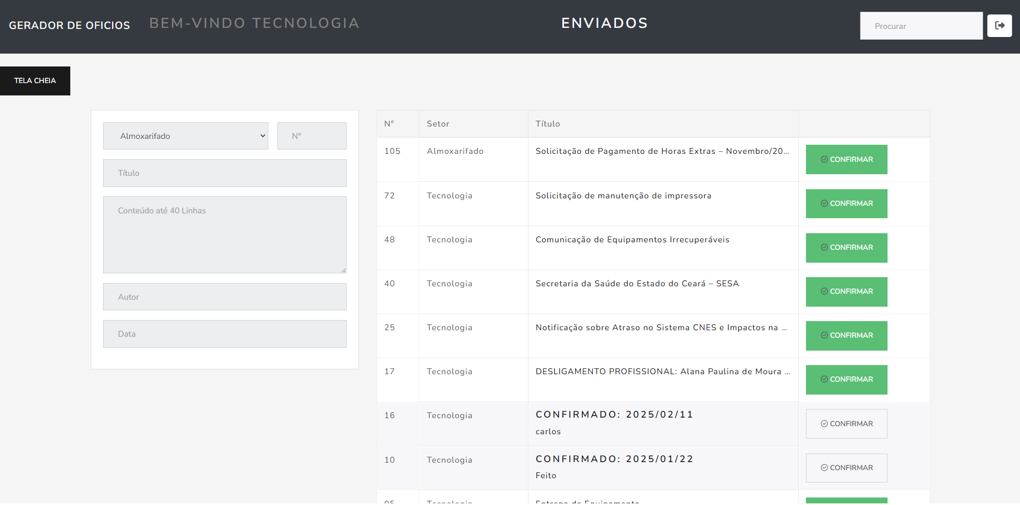1020x505 pixels.
Task: Click the check-circle icon beside CONFIRMAR for office 72
Action: point(824,204)
